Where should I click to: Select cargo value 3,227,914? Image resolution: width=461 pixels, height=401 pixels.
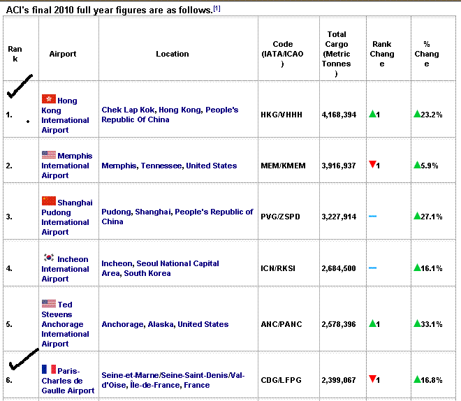[x=339, y=217]
